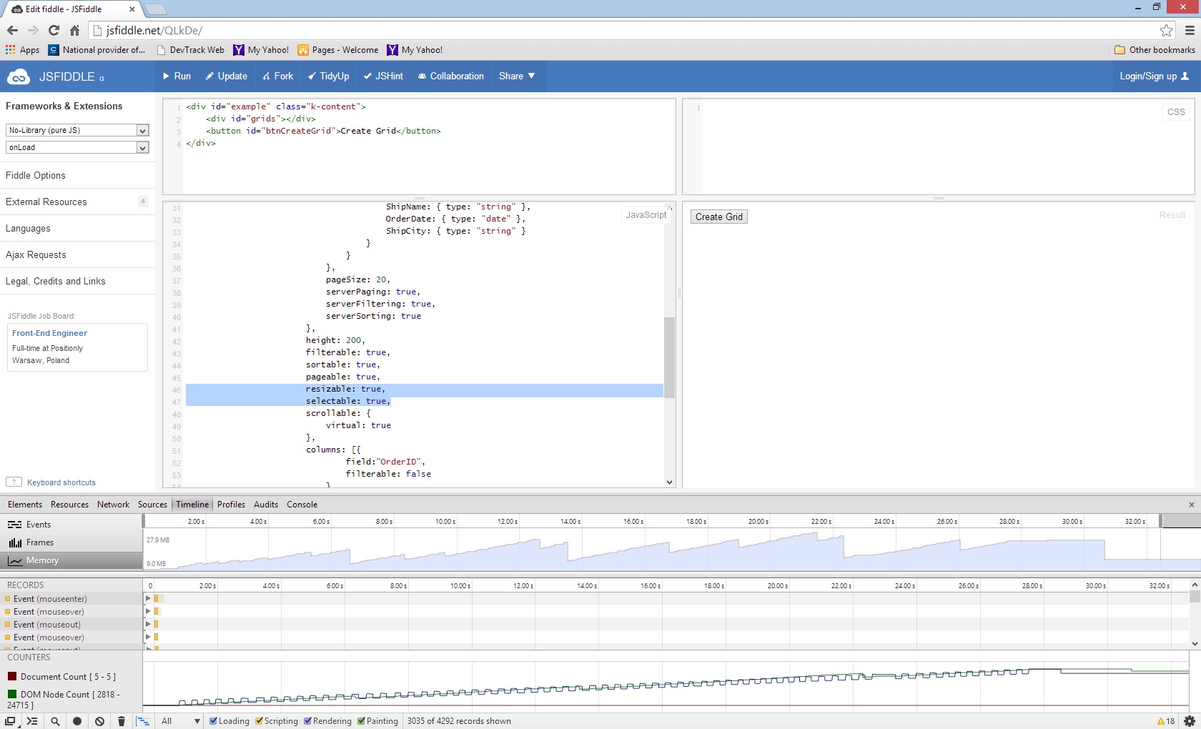Clear the timeline recording
Screen dimensions: 1201x729
tap(100, 721)
